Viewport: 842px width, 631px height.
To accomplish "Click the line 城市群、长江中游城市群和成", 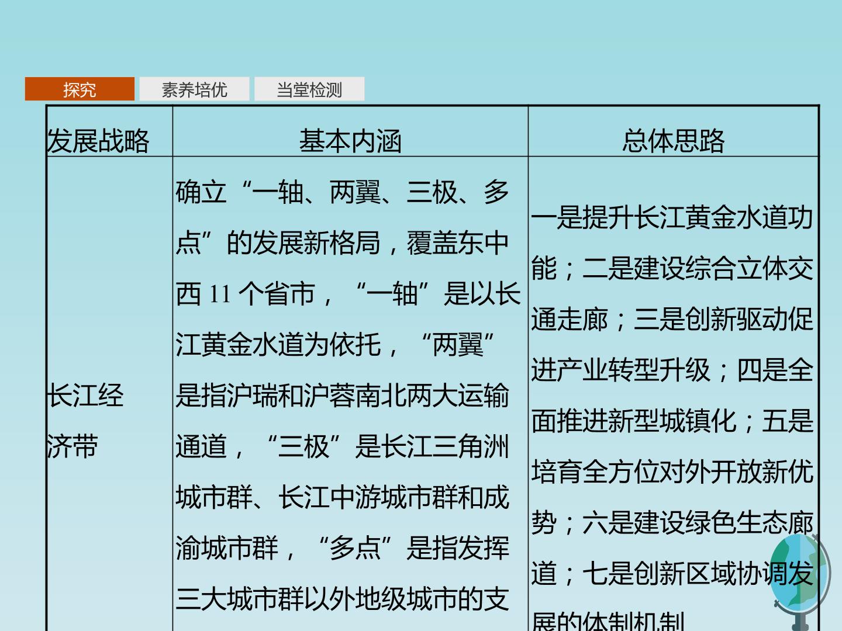I will pyautogui.click(x=342, y=497).
